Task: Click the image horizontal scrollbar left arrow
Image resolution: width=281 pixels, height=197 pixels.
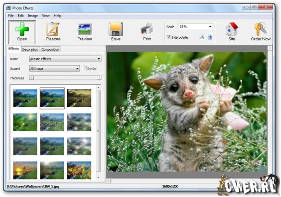Action: [x=108, y=181]
